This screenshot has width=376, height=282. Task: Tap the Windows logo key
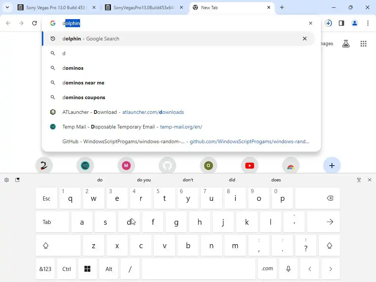pyautogui.click(x=87, y=269)
